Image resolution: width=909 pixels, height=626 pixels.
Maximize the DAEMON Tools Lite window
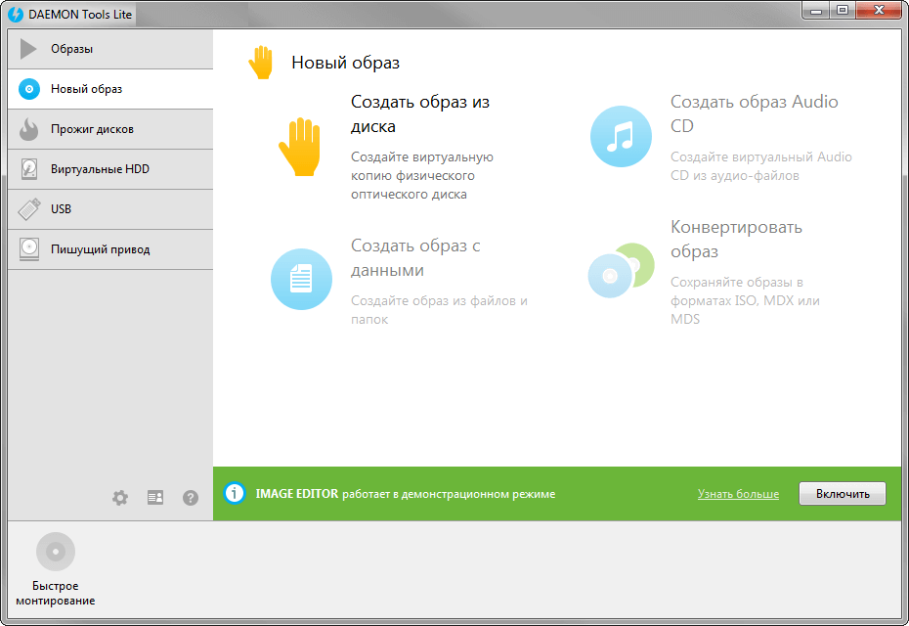coord(843,11)
